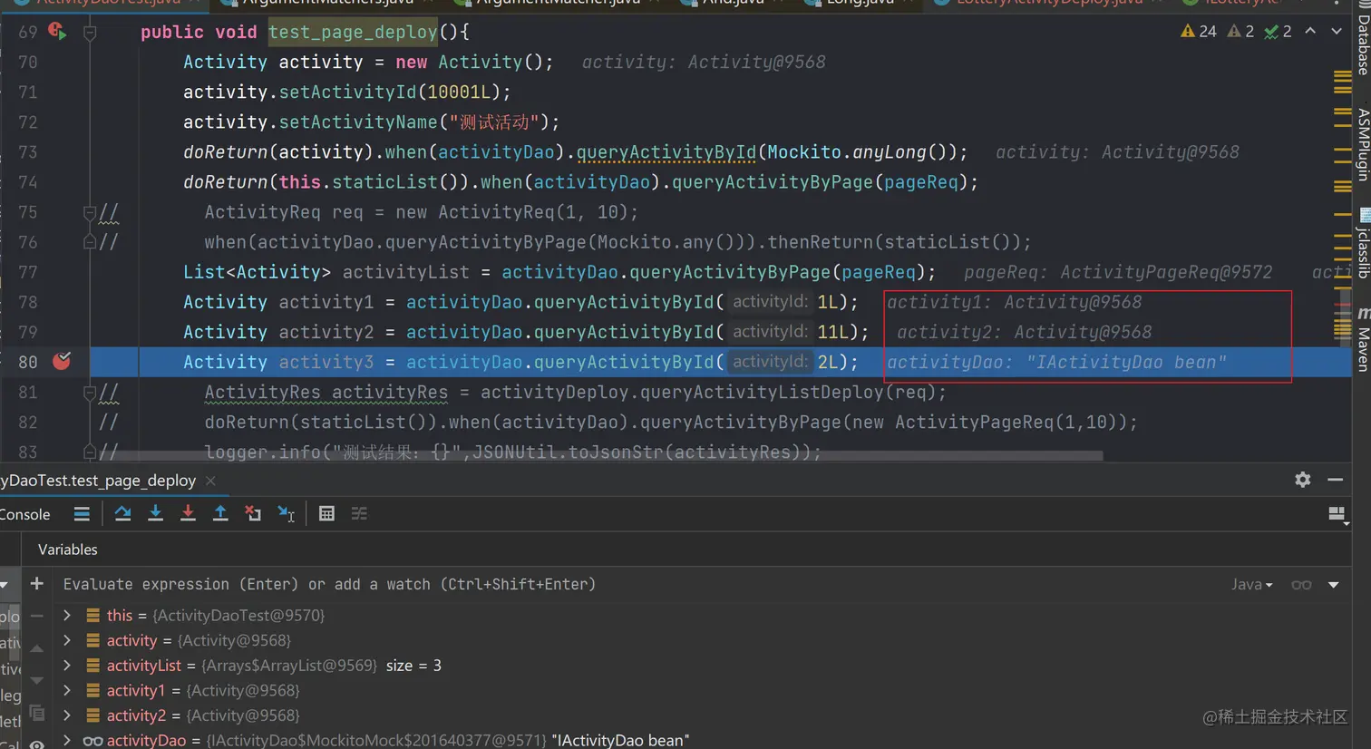Open the 2 typos indicator
The height and width of the screenshot is (749, 1371).
click(x=1278, y=32)
